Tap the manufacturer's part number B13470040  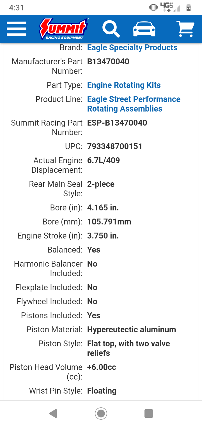(108, 62)
